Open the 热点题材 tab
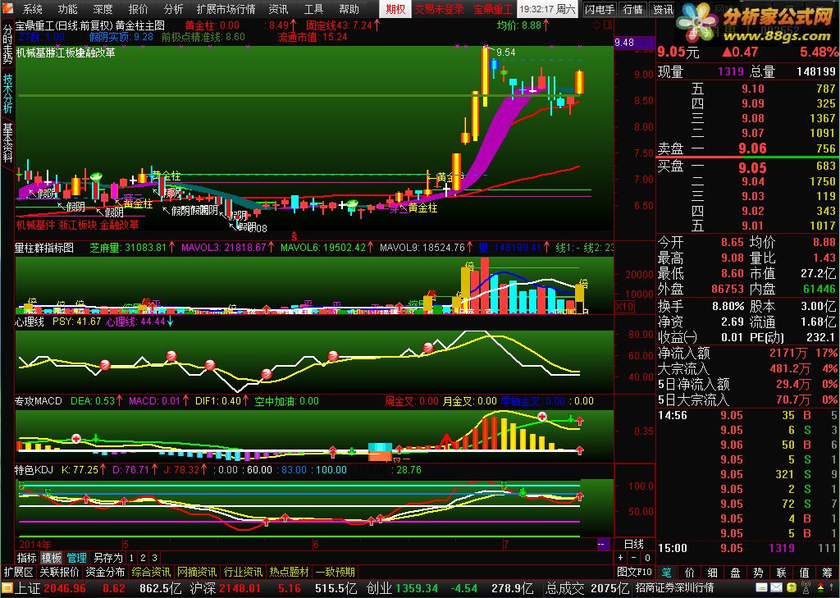The height and width of the screenshot is (598, 840). click(289, 573)
